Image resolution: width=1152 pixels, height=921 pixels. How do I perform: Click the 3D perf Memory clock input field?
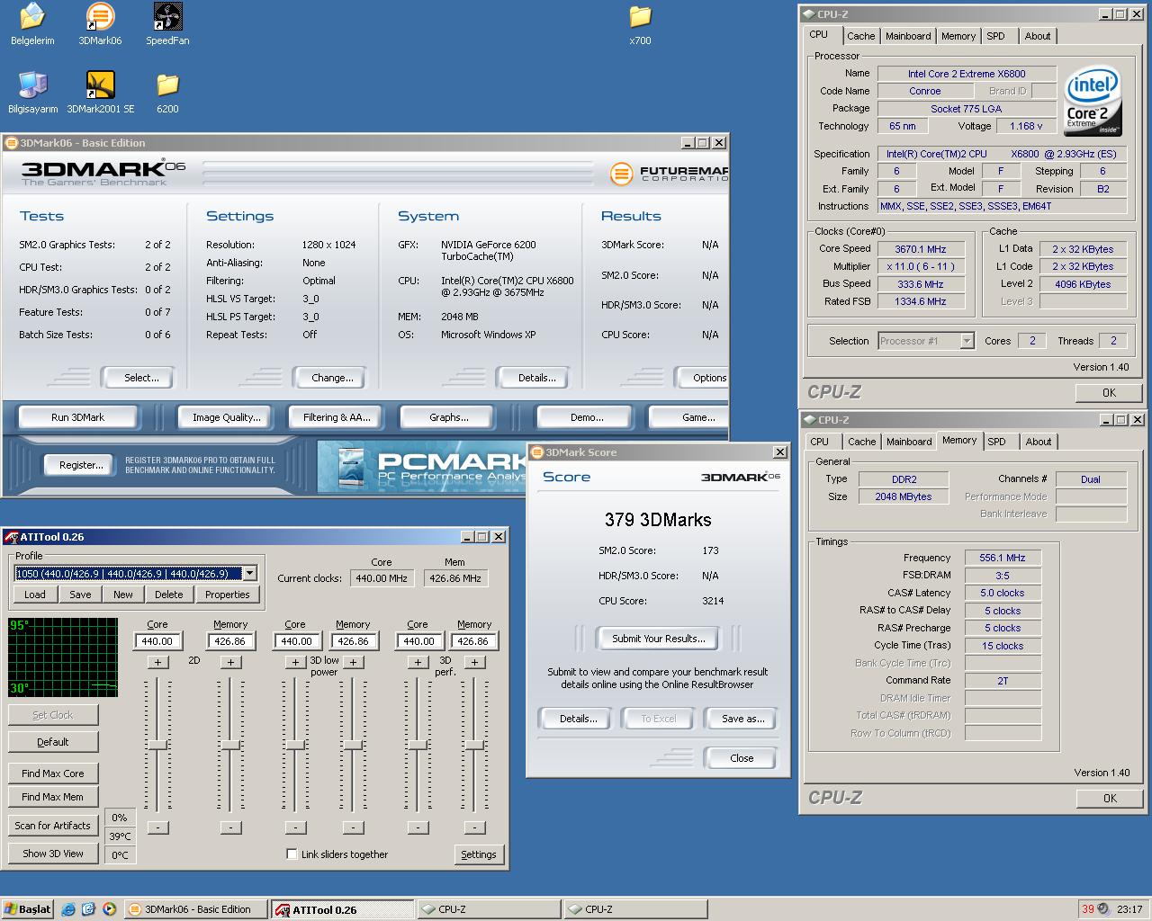[472, 641]
